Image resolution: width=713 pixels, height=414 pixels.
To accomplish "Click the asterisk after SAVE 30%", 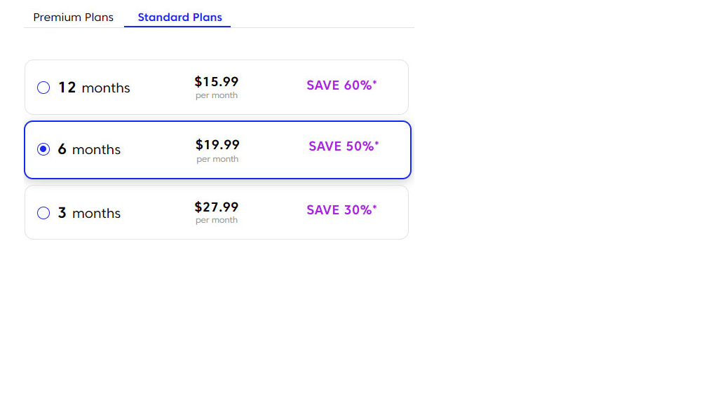I will click(374, 207).
